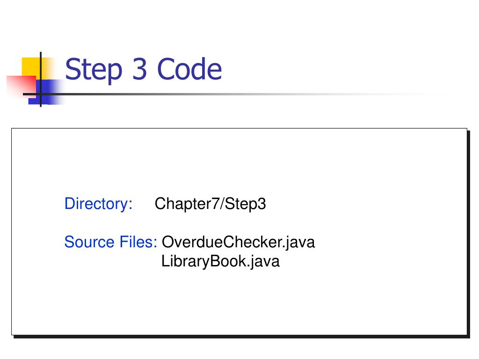Screen dimensions: 479x359
Task: Click the word 'Source' in blue label
Action: (x=89, y=242)
